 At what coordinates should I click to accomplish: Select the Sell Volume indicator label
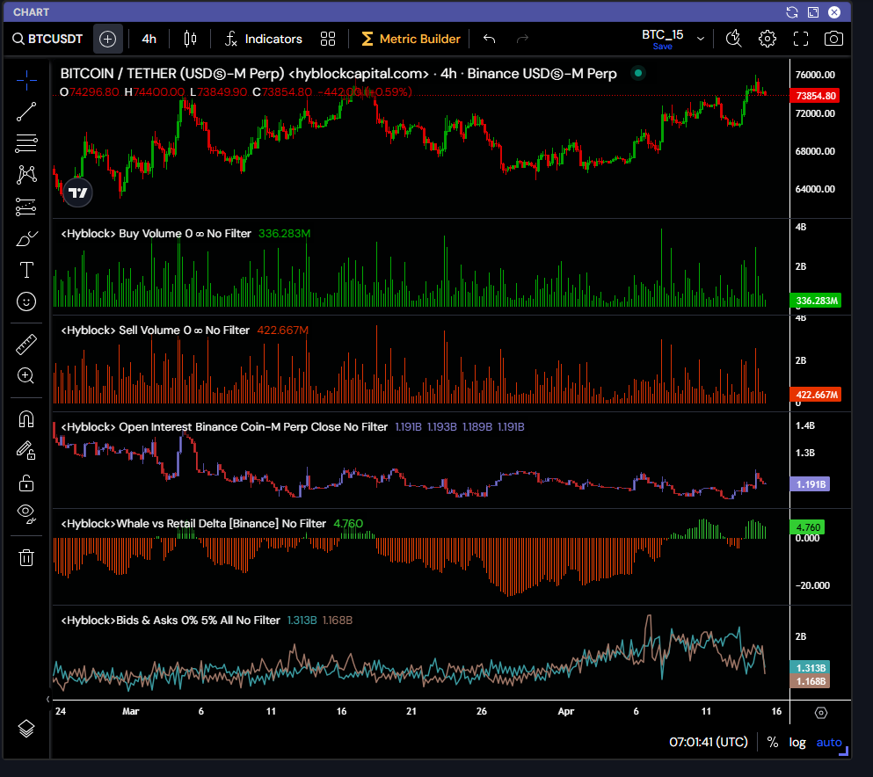point(156,330)
